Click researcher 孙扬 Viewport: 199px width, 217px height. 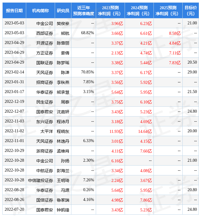65,161
